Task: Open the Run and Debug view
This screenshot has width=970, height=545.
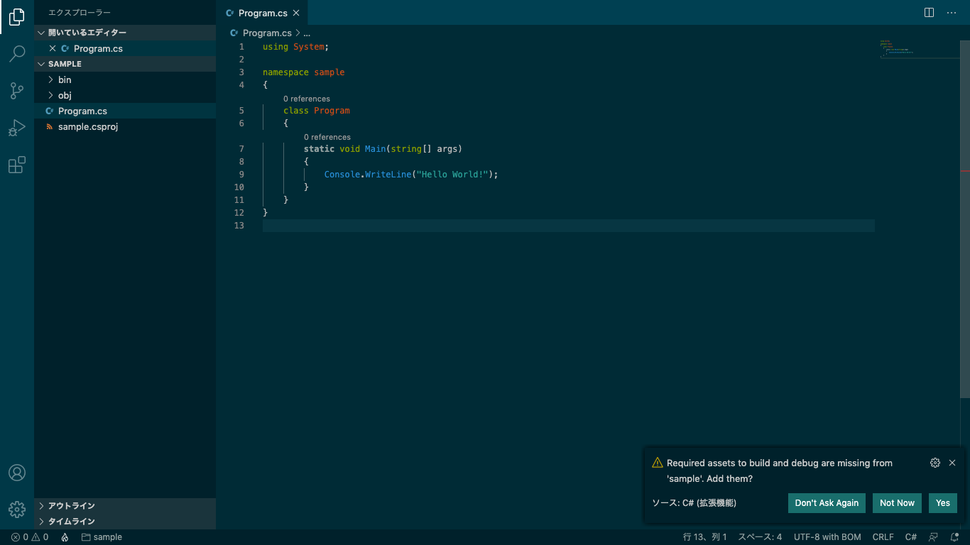Action: point(17,128)
